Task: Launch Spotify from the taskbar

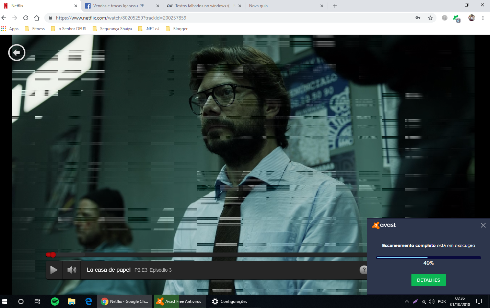Action: coord(55,301)
